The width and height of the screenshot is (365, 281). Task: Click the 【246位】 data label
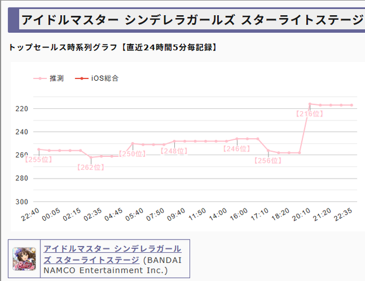[x=236, y=149]
